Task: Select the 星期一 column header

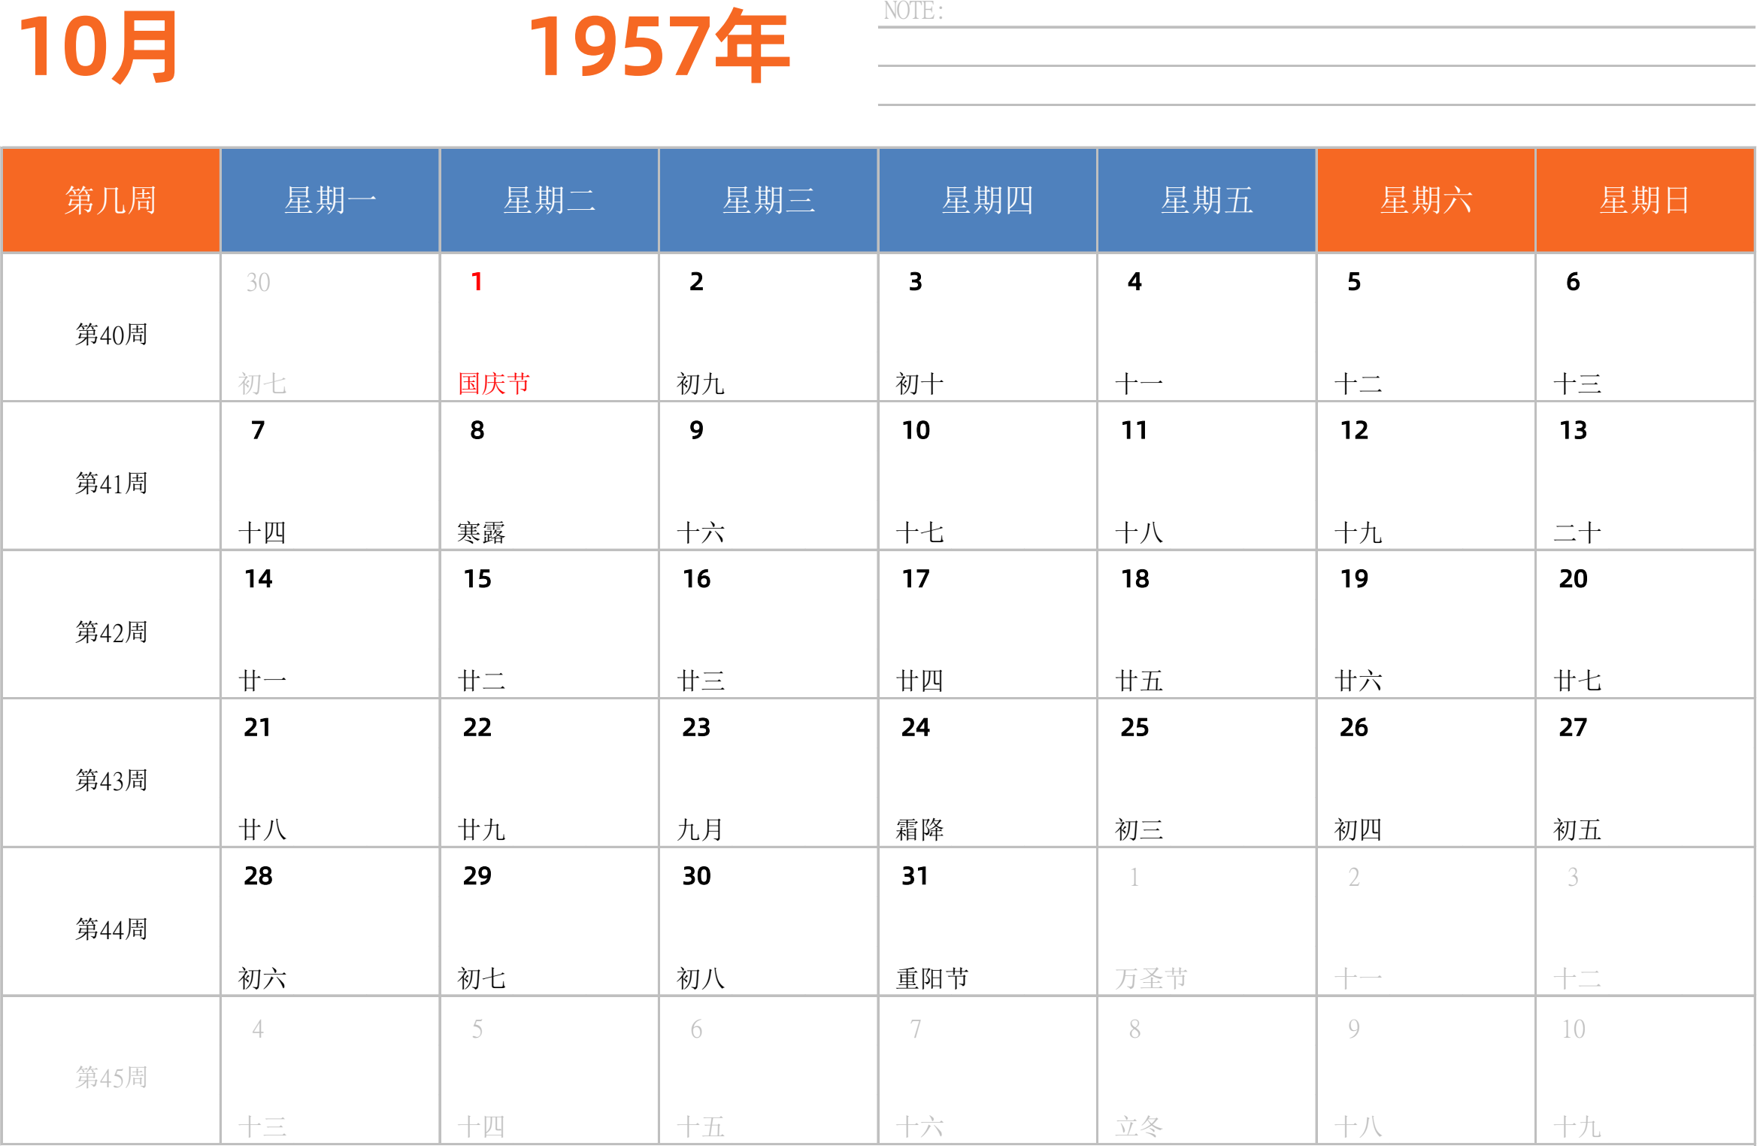Action: click(330, 201)
